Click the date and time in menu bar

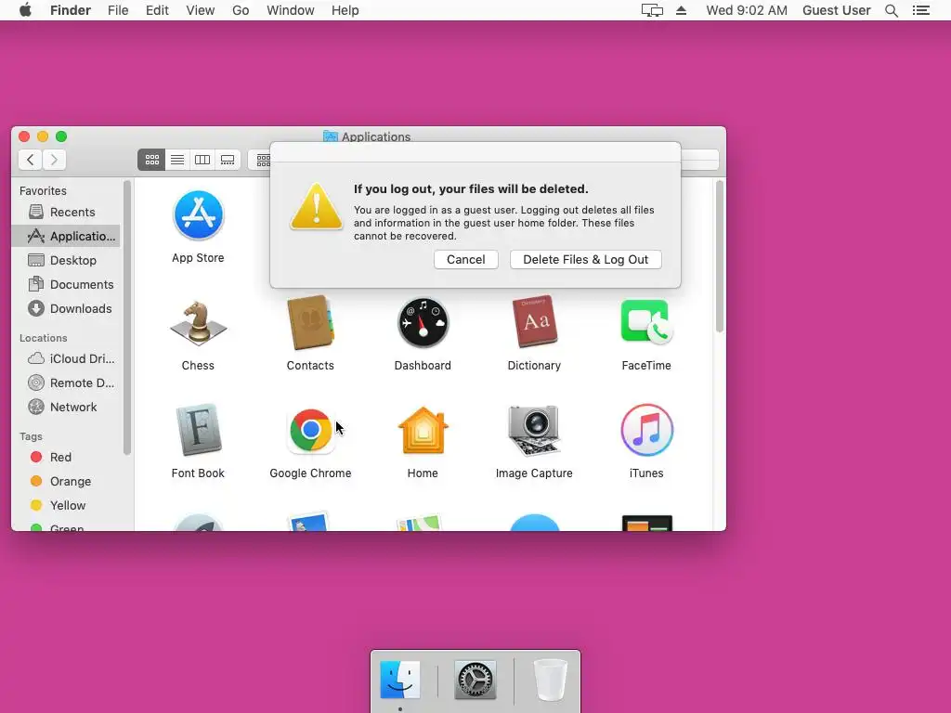click(747, 10)
